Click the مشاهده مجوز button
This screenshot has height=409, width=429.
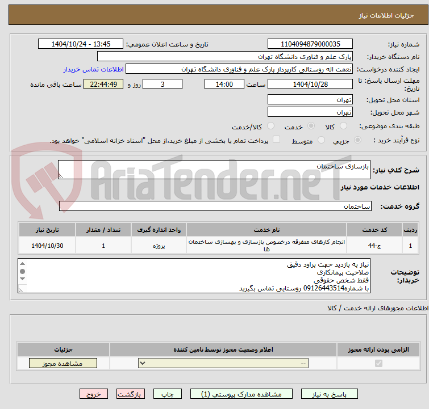tap(63, 364)
